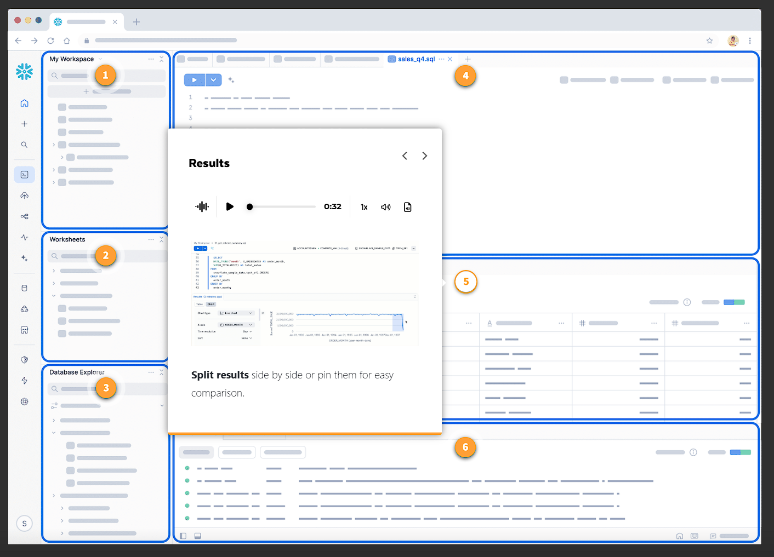Open the AI sparkle icon in the sidebar
Image resolution: width=774 pixels, height=557 pixels.
coord(24,258)
